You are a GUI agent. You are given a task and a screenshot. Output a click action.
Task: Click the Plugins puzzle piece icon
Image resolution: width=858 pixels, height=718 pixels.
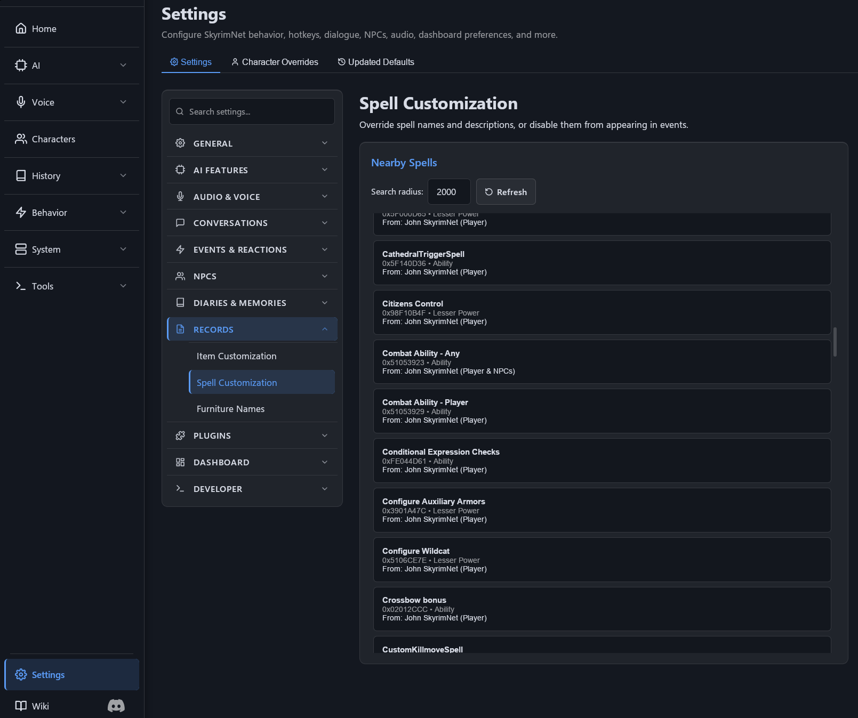tap(180, 435)
